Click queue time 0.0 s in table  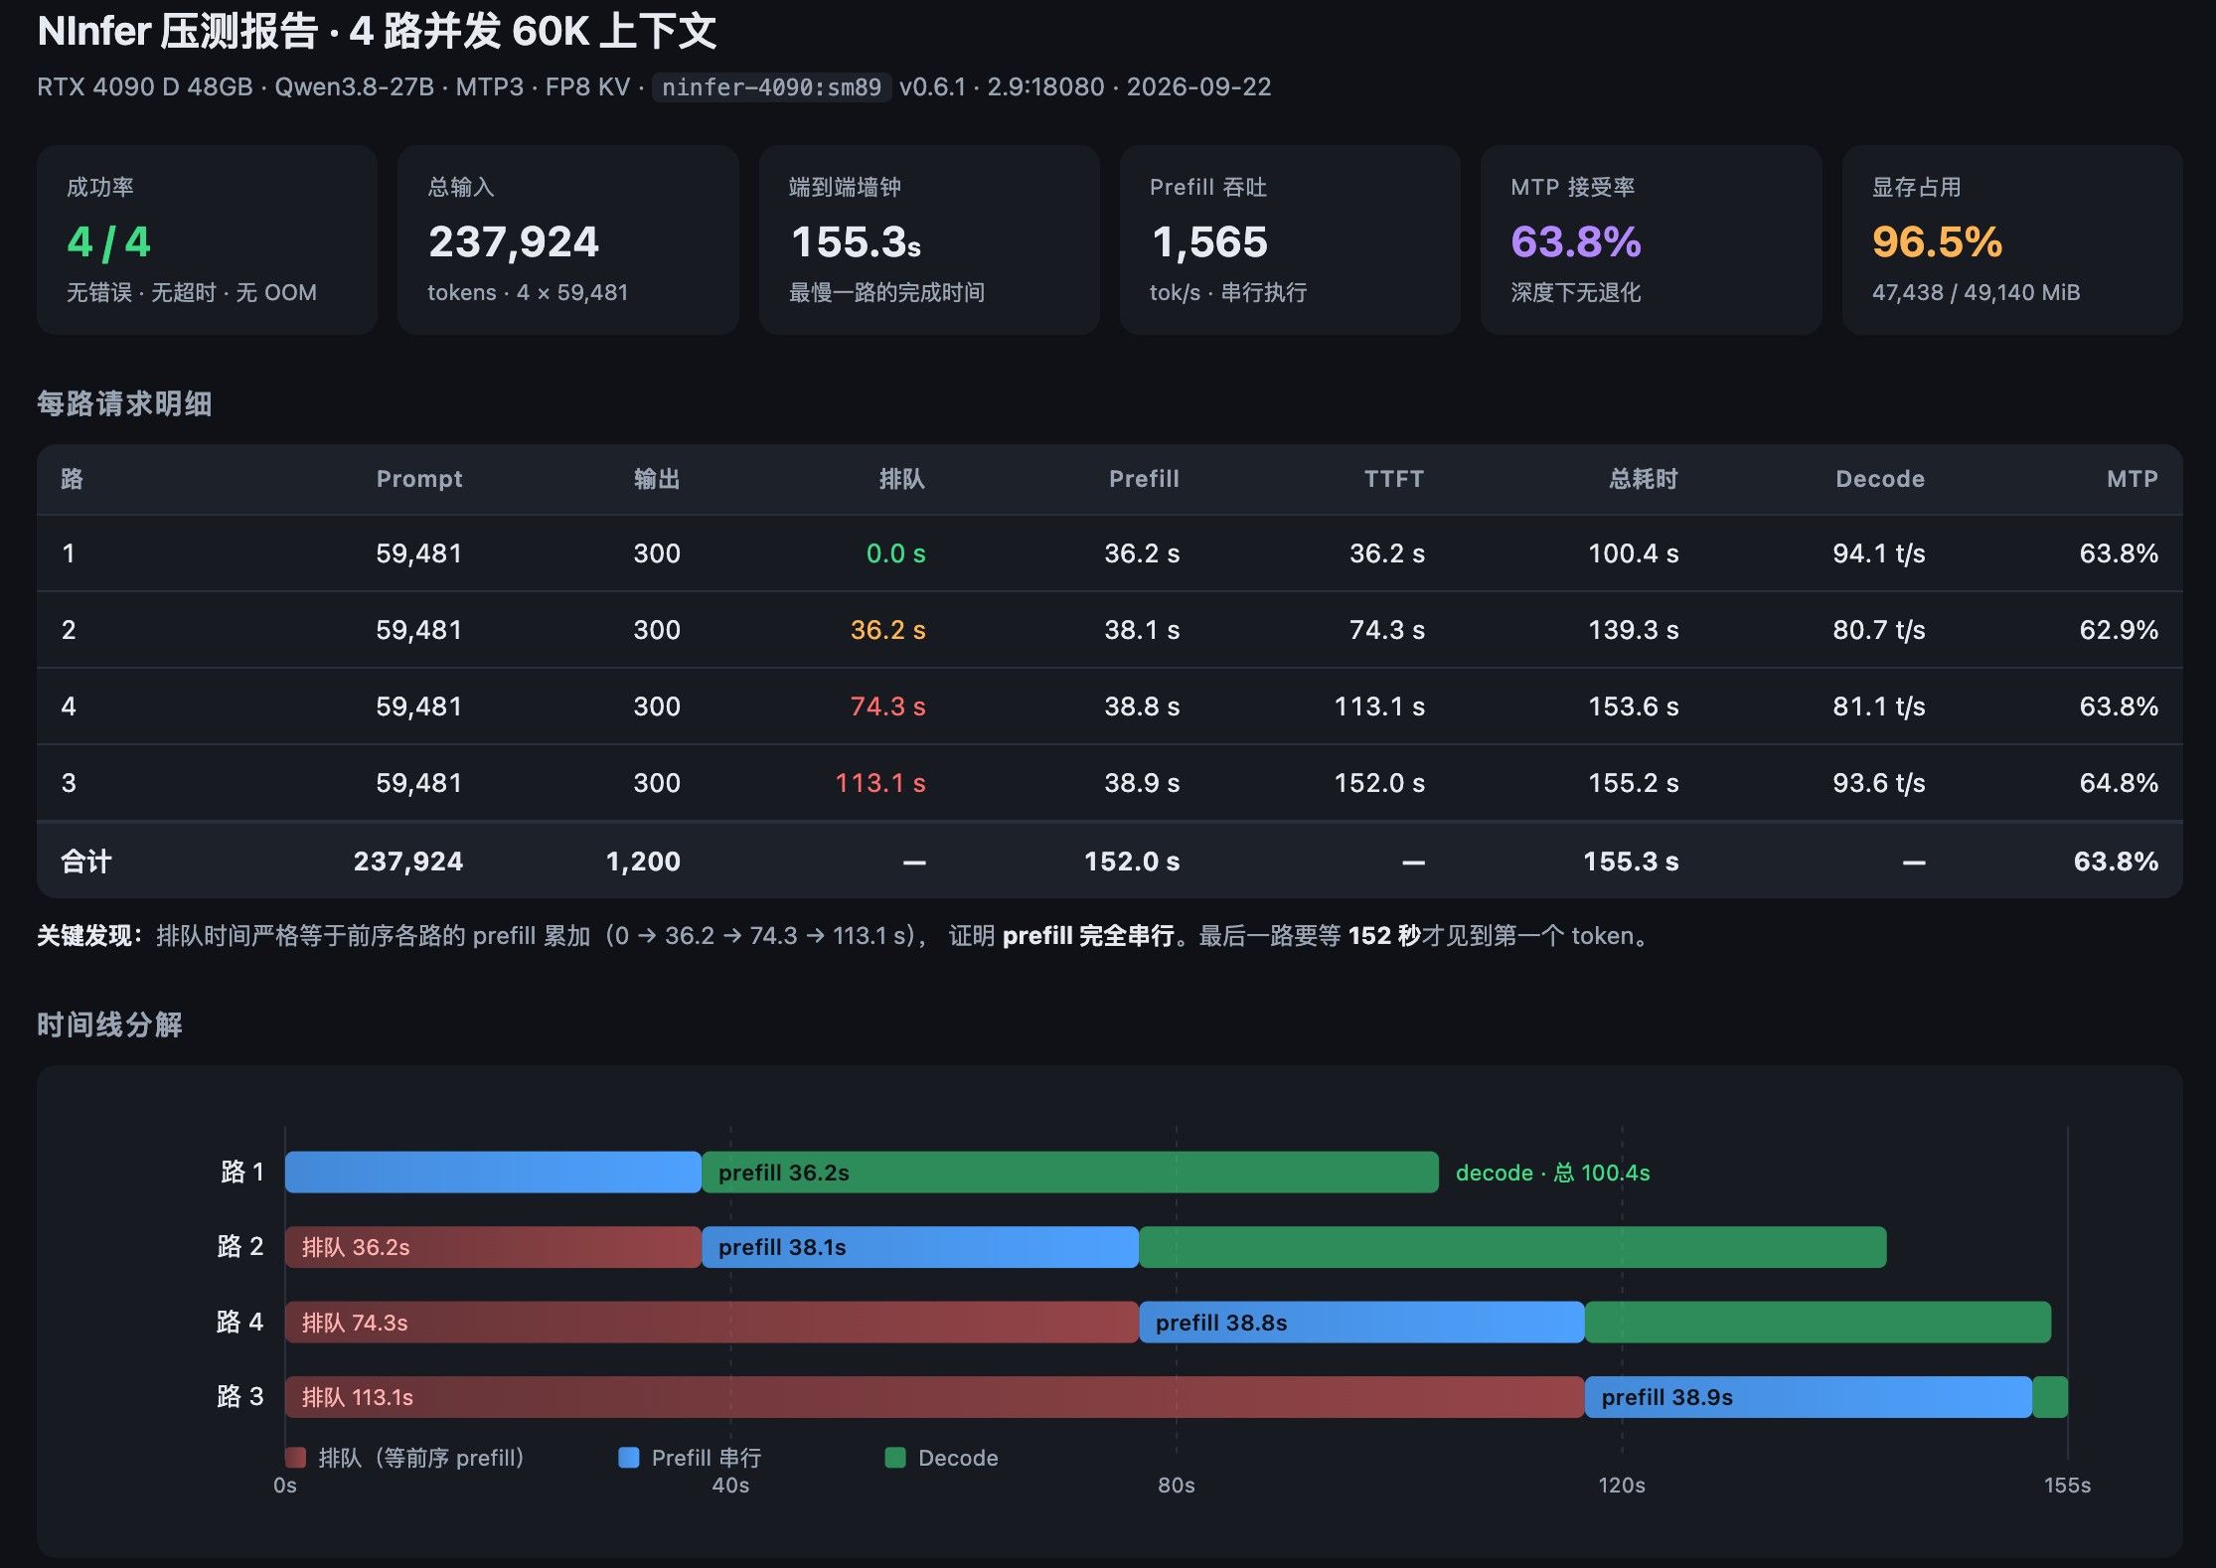(x=895, y=553)
